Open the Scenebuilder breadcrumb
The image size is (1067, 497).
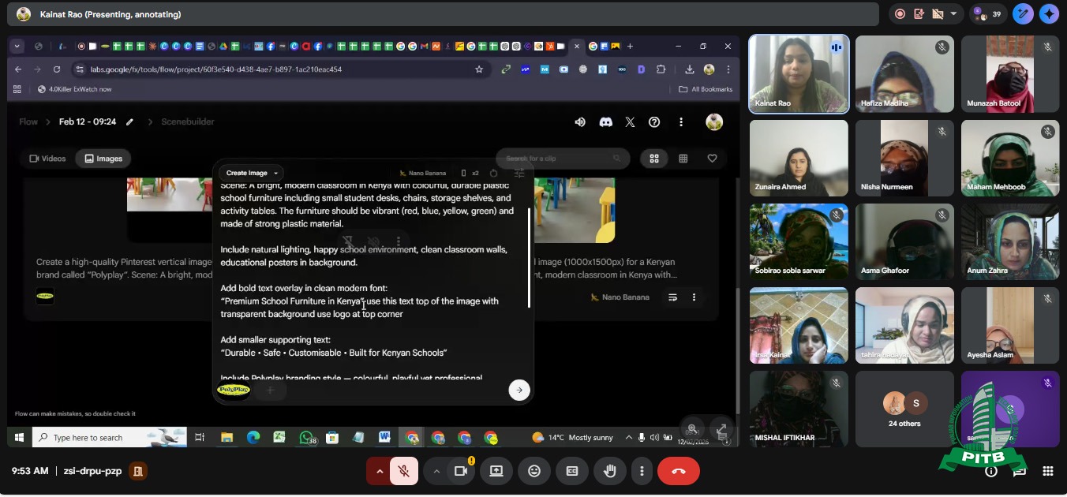[x=188, y=122]
